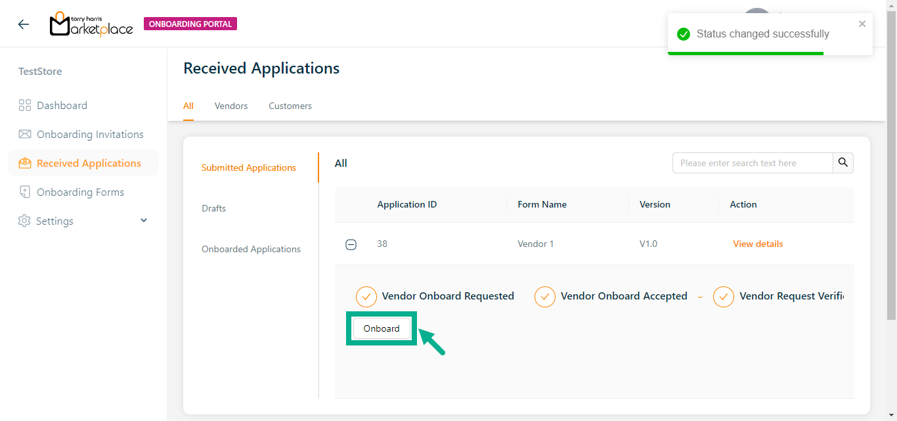This screenshot has width=897, height=421.
Task: Click the Dashboard grid icon
Action: (25, 106)
